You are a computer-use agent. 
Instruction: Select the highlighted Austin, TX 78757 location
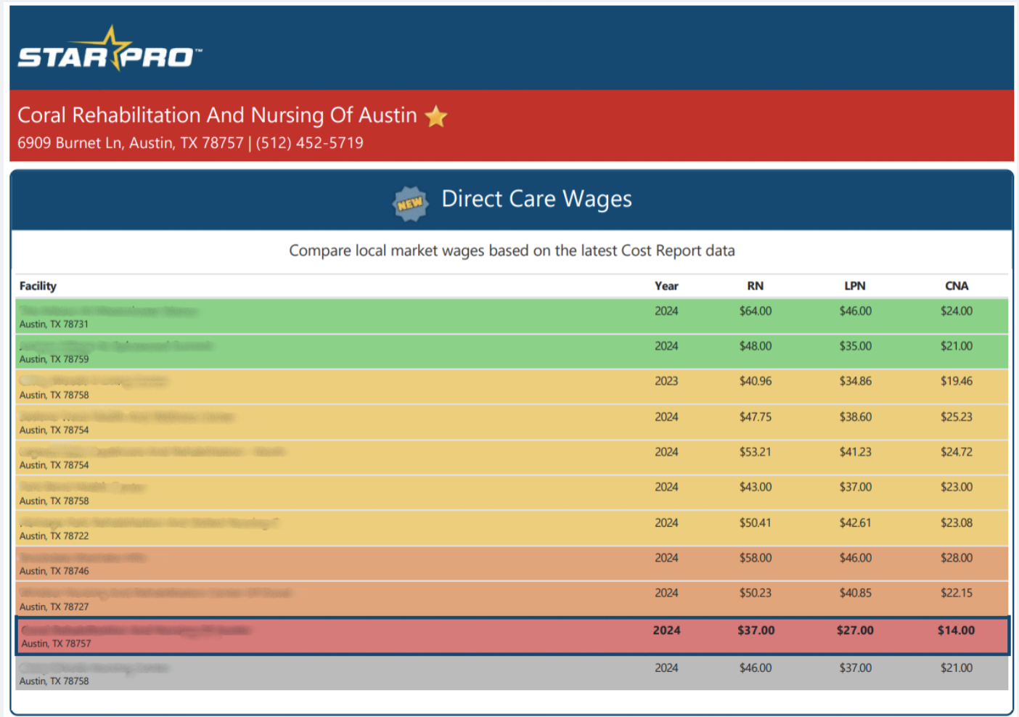pyautogui.click(x=56, y=644)
